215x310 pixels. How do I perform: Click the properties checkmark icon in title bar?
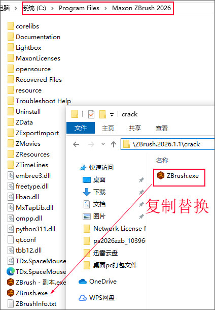click(91, 114)
